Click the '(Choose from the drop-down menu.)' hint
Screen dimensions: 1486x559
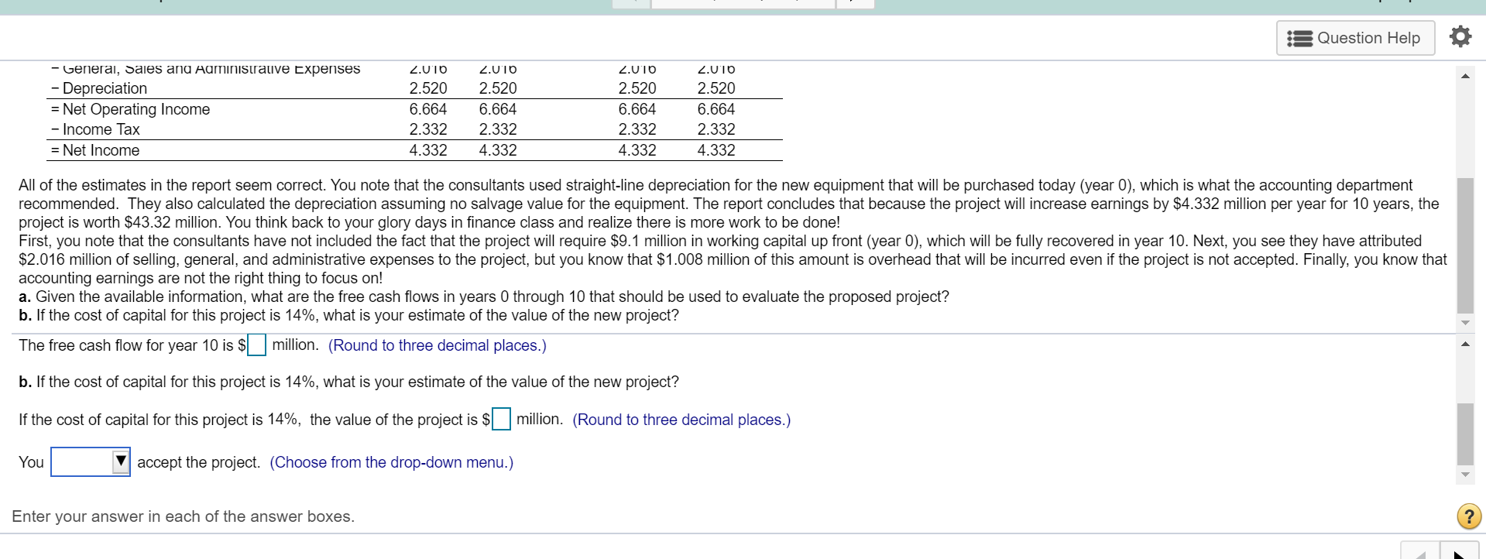pyautogui.click(x=392, y=462)
